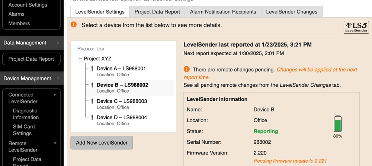Image resolution: width=372 pixels, height=166 pixels.
Task: Switch to the LevelSender Changes tab
Action: (292, 12)
